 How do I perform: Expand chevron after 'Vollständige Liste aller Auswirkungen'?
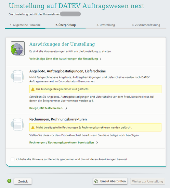tap(101, 59)
